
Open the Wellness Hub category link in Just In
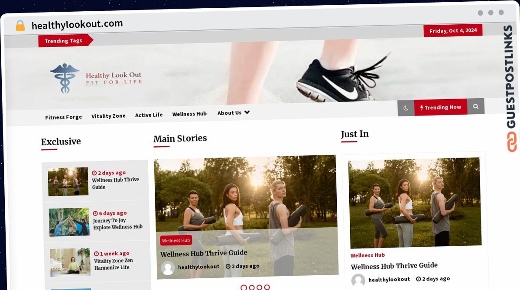(x=367, y=255)
